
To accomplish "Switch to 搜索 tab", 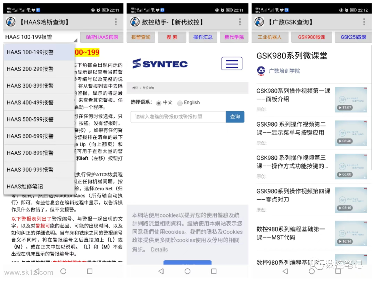I will (x=172, y=37).
